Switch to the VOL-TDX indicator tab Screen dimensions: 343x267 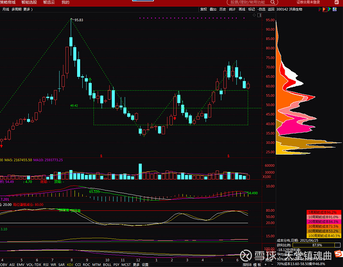pos(34,264)
